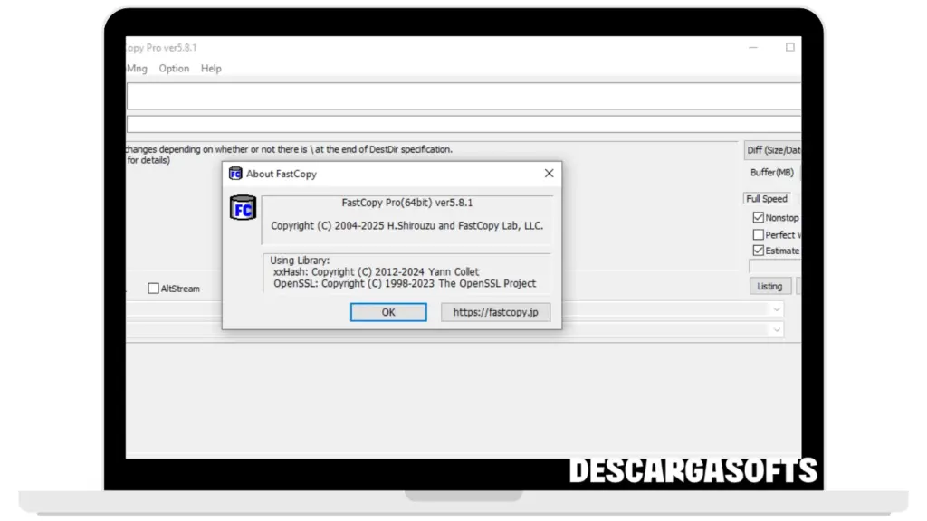Open the Help menu
927x521 pixels.
211,69
